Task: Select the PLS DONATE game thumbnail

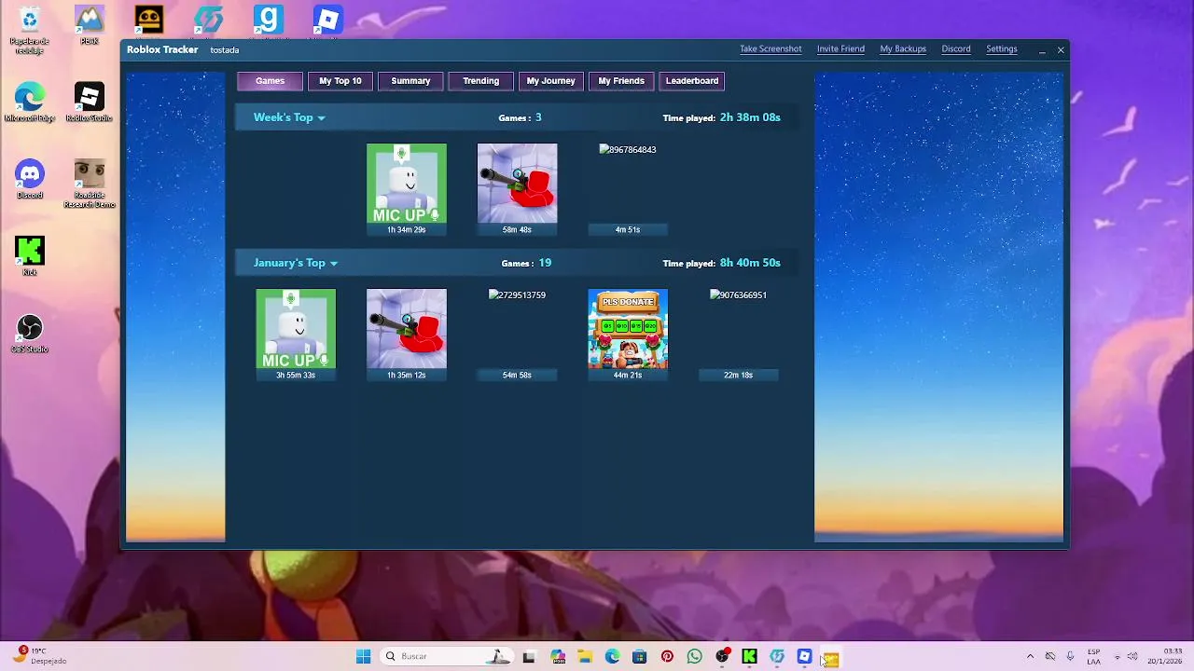Action: click(x=628, y=329)
